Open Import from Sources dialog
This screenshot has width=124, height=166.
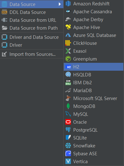click(x=32, y=54)
